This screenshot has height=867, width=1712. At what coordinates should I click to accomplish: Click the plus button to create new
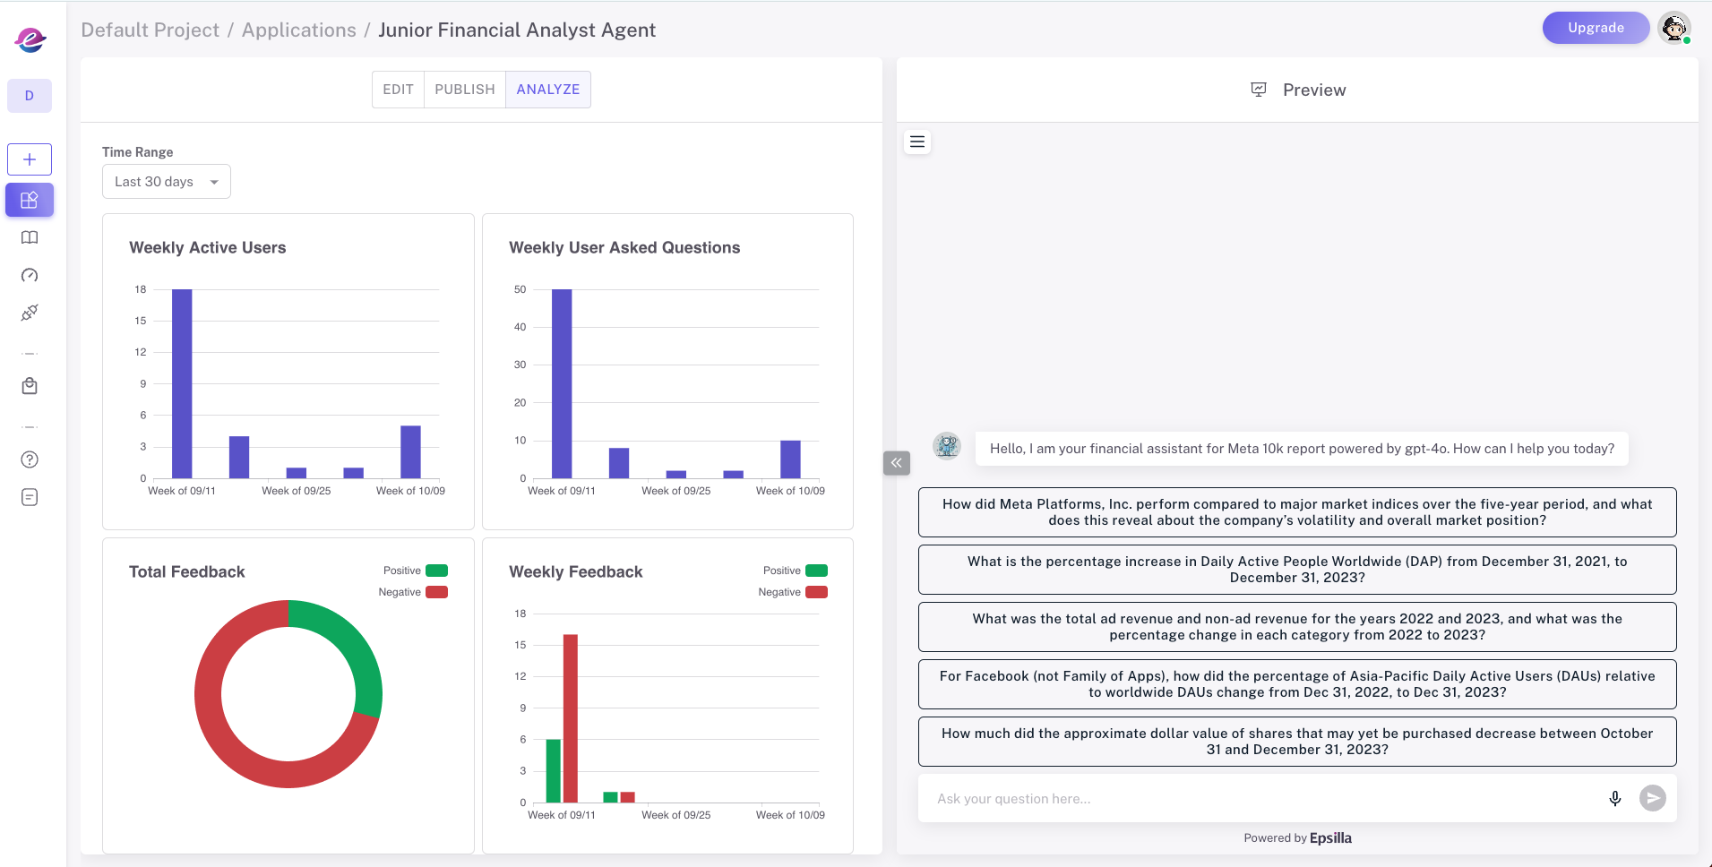pyautogui.click(x=30, y=159)
